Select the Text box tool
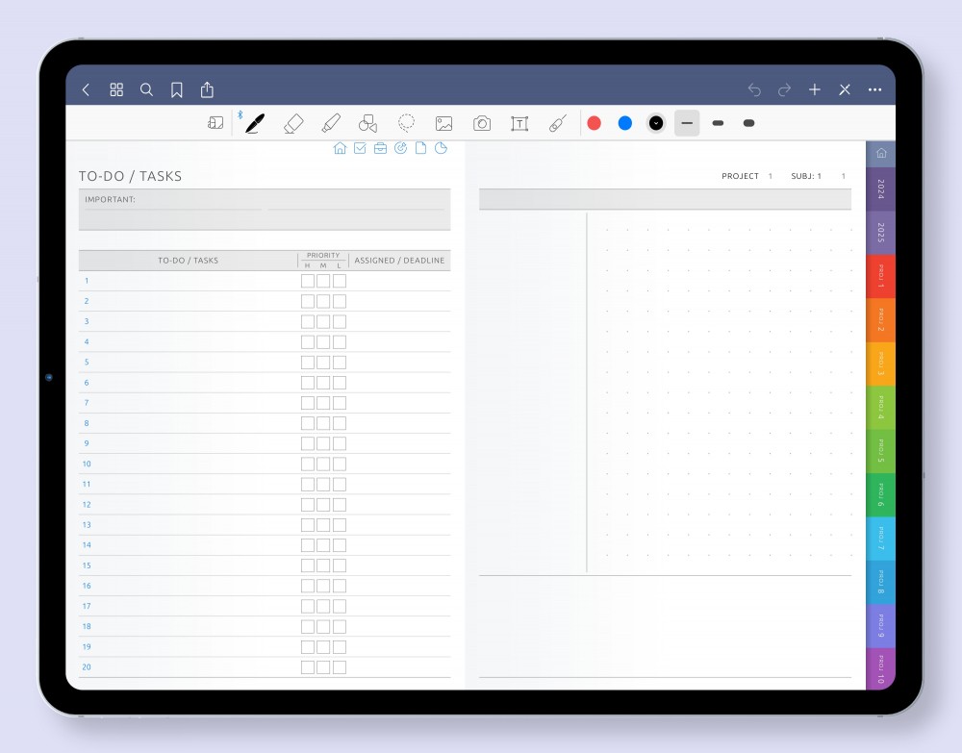962x753 pixels. (x=519, y=124)
